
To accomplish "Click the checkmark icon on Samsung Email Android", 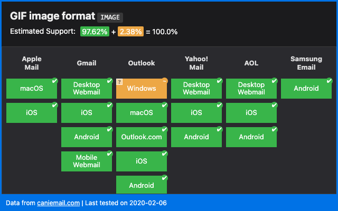I will [329, 81].
